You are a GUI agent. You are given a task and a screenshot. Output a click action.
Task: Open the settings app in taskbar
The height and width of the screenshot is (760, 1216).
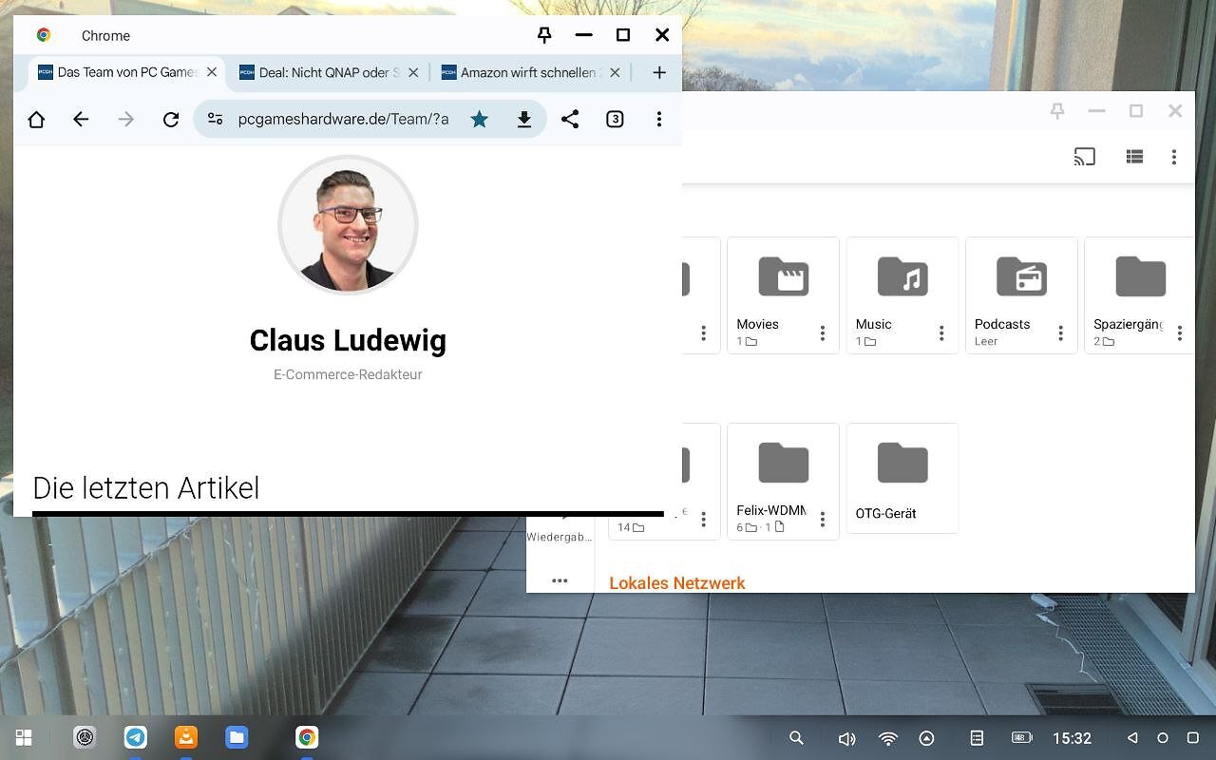85,737
